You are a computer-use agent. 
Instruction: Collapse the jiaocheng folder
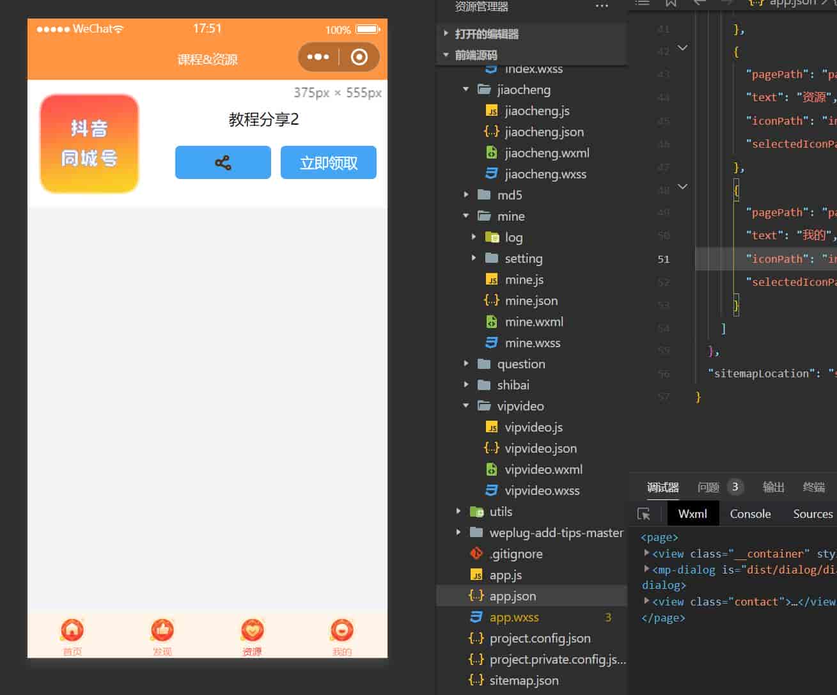[x=466, y=90]
